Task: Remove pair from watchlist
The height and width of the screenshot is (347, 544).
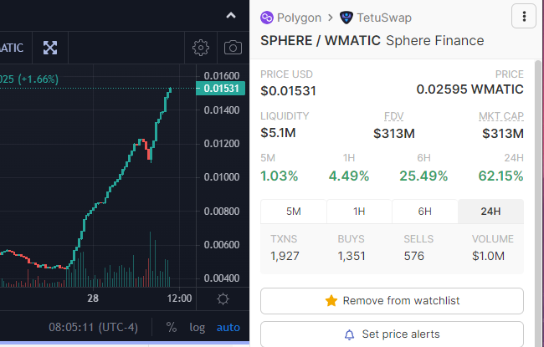Action: [x=392, y=301]
